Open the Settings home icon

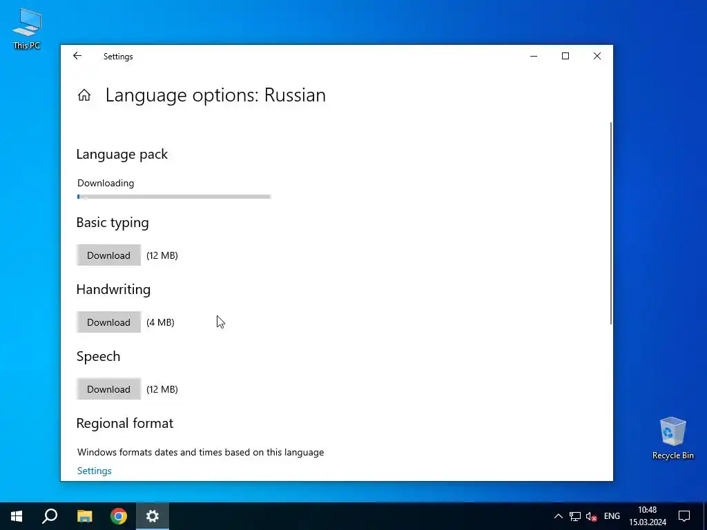tap(84, 95)
